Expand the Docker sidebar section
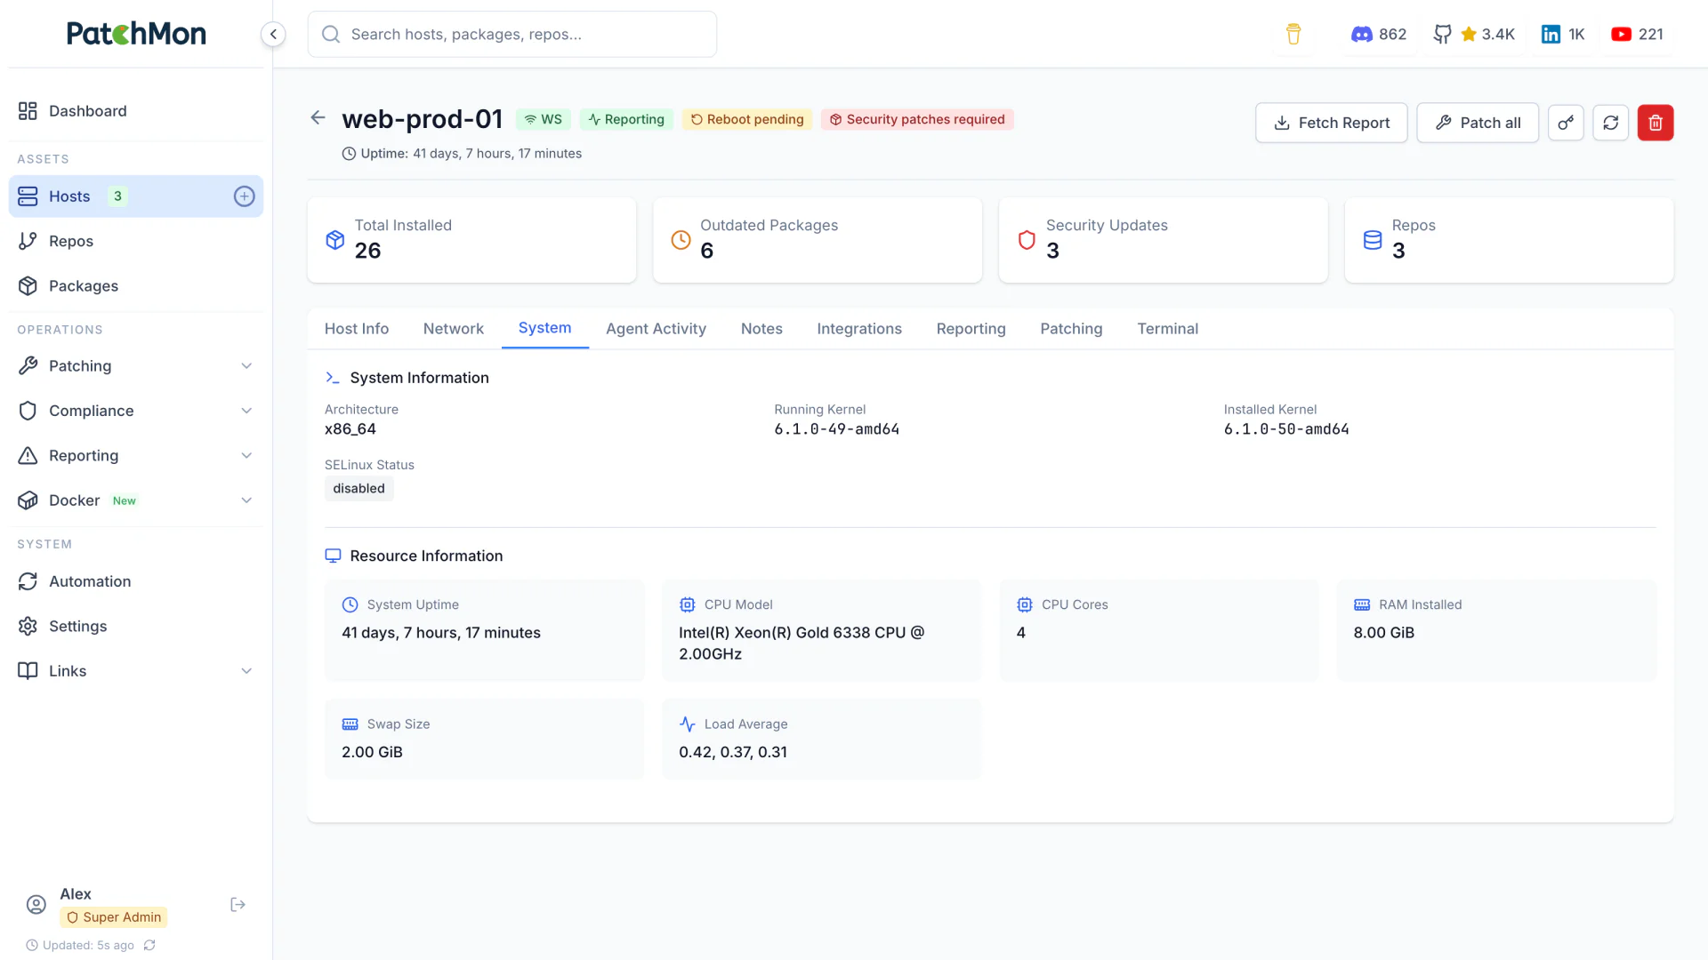 coord(246,500)
